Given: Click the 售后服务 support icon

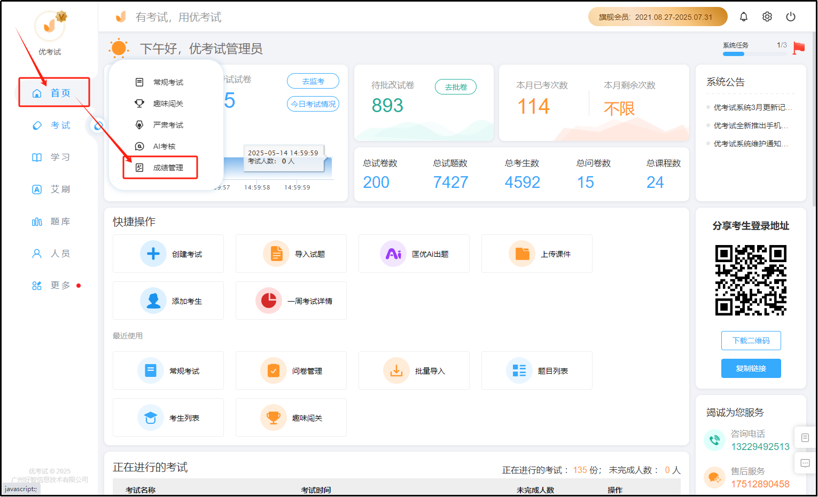Looking at the screenshot, I should point(714,477).
